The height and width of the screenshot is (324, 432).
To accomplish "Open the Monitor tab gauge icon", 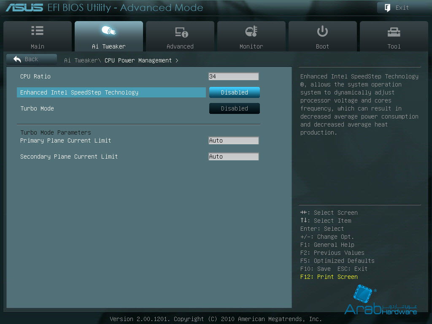I will 251,31.
